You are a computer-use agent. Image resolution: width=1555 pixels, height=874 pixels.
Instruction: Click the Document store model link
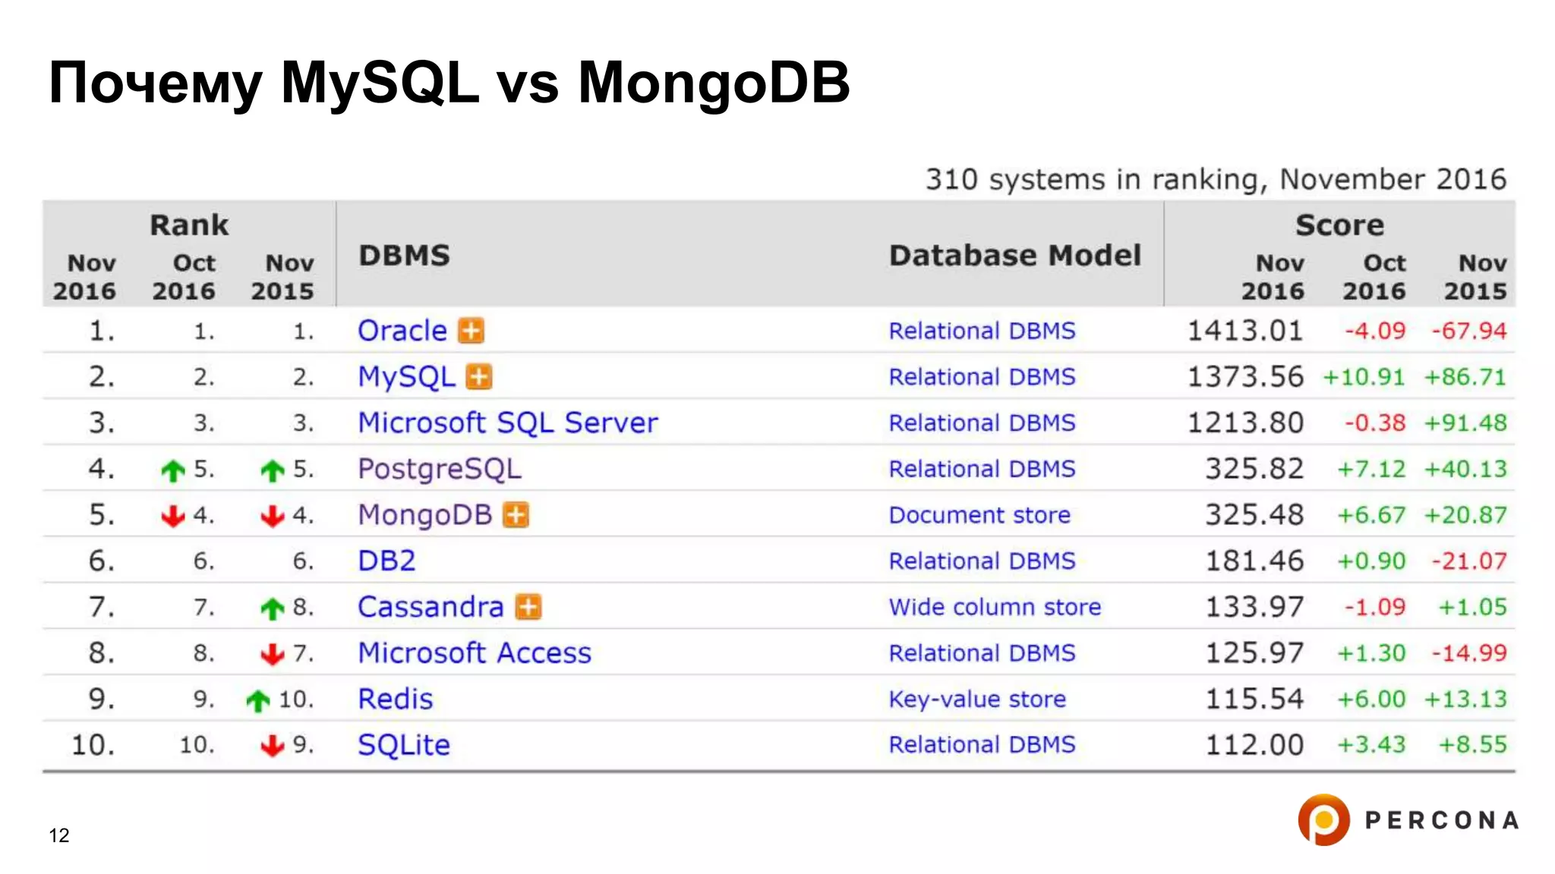tap(979, 515)
